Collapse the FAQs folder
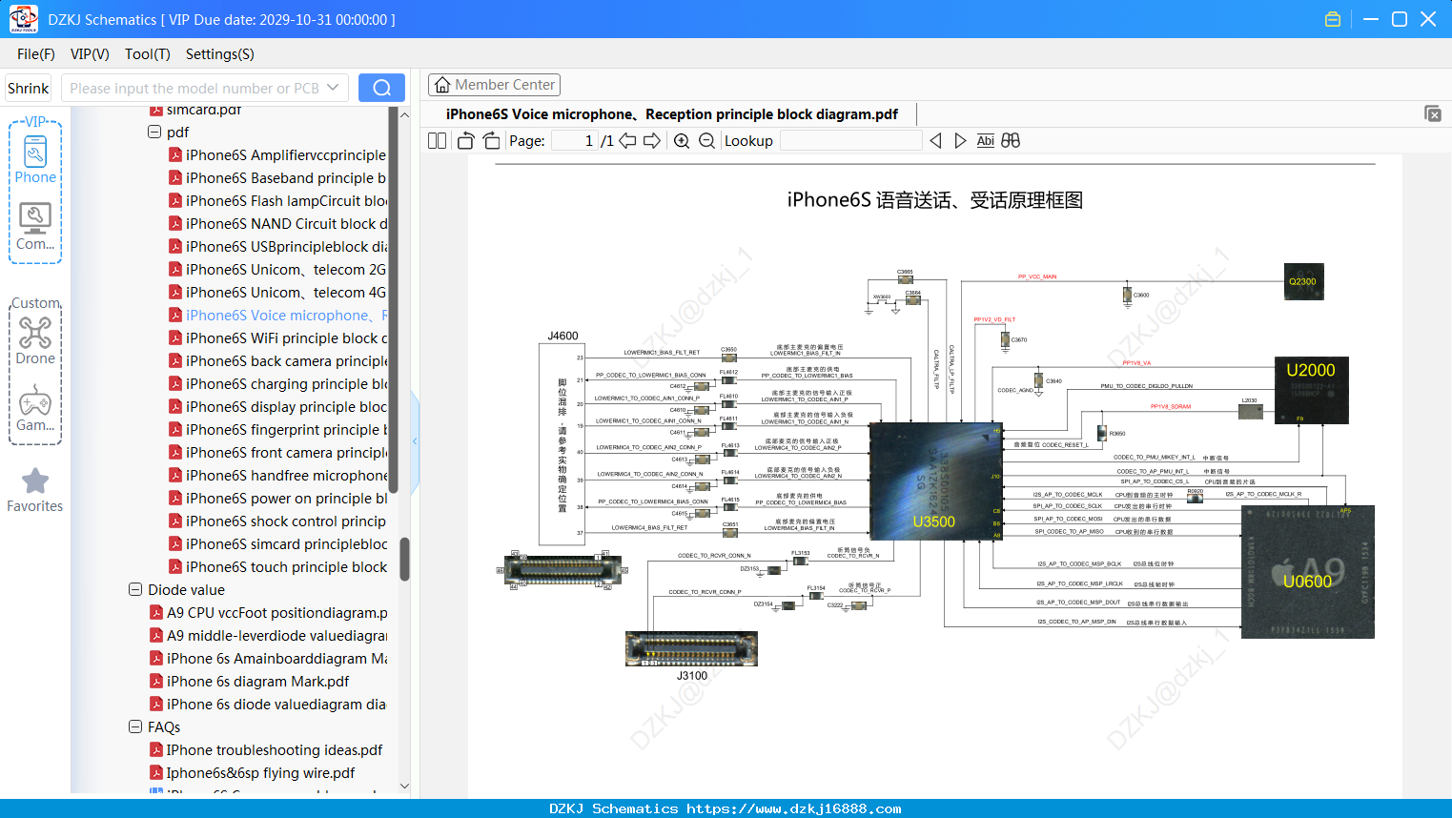The image size is (1452, 818). 135,727
